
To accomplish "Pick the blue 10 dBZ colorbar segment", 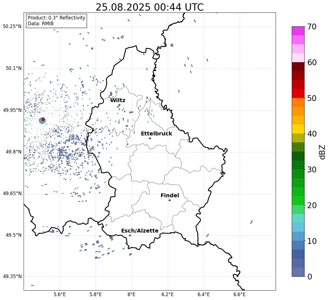I will (298, 236).
